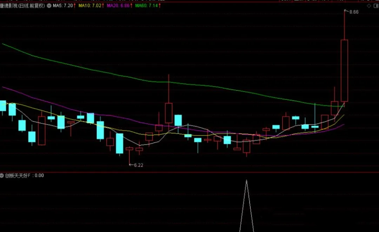Click the red divider above the indicator panel

click(189, 172)
